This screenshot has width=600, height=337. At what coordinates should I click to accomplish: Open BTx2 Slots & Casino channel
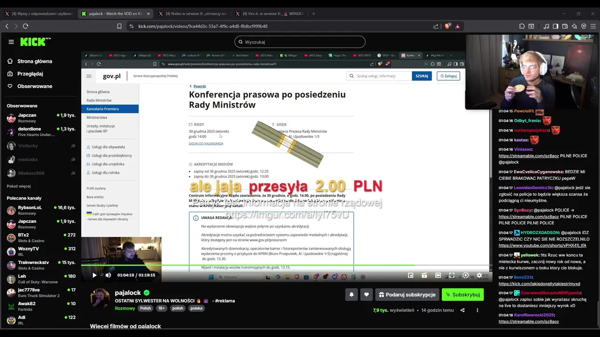click(41, 238)
